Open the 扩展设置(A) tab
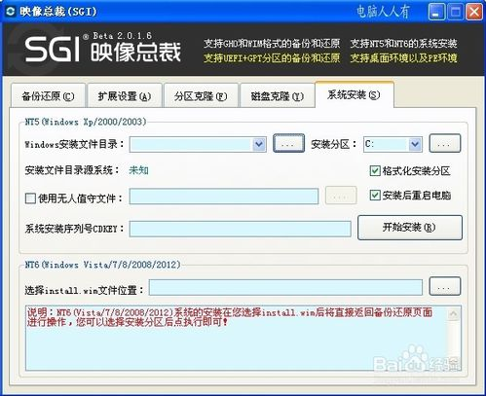This screenshot has height=396, width=486. pos(125,96)
